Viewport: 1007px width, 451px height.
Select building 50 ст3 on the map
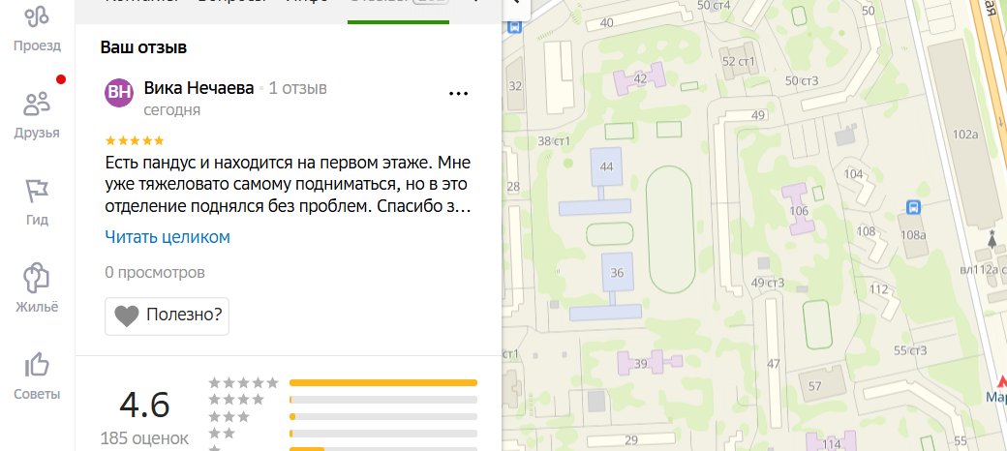[x=802, y=80]
